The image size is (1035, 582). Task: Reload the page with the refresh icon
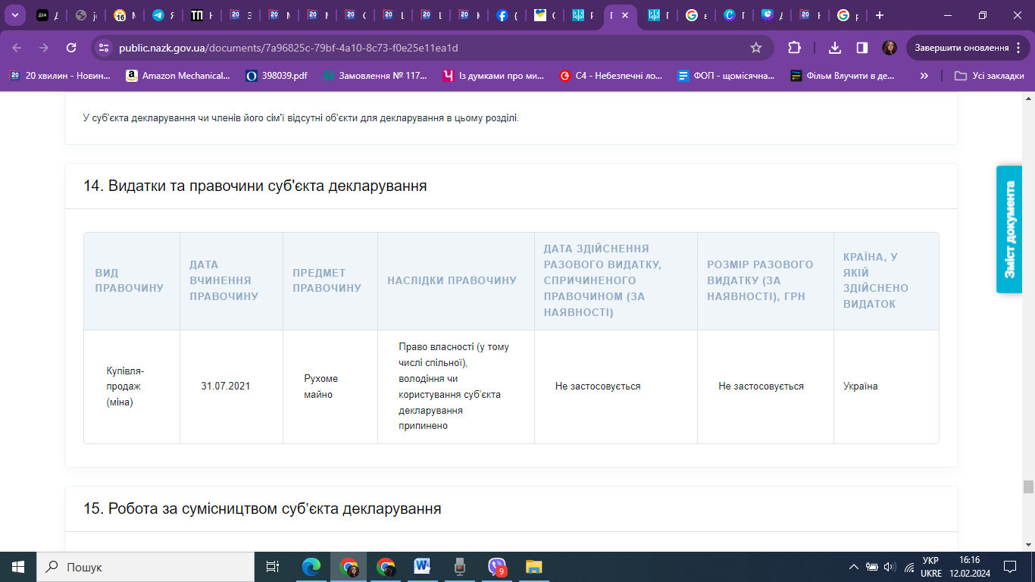point(71,48)
